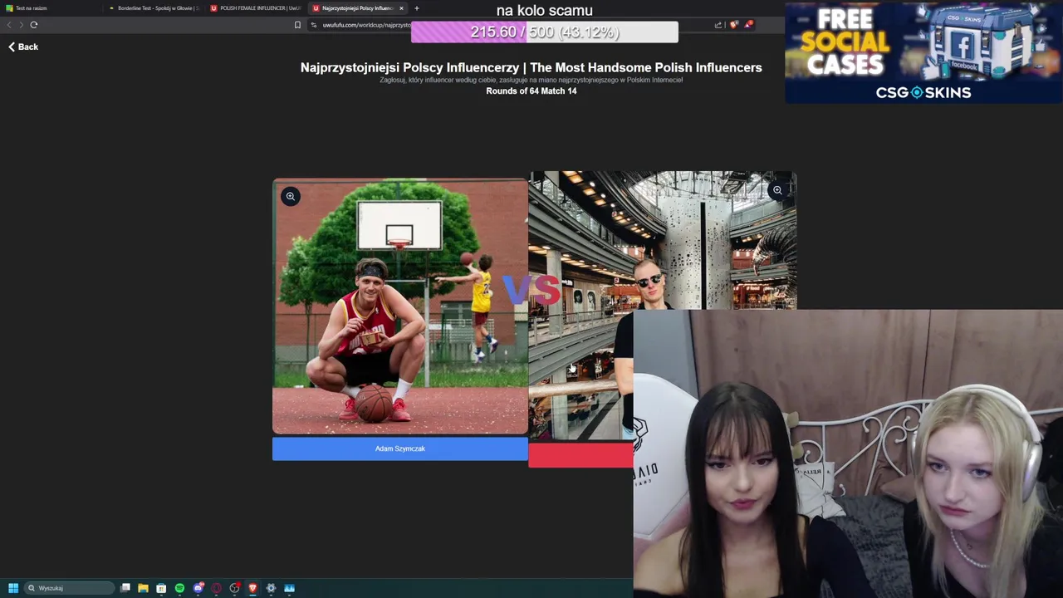This screenshot has height=598, width=1063.
Task: Close the Najprzystojniejsi Polscy Influencerzy tab
Action: pyautogui.click(x=401, y=8)
